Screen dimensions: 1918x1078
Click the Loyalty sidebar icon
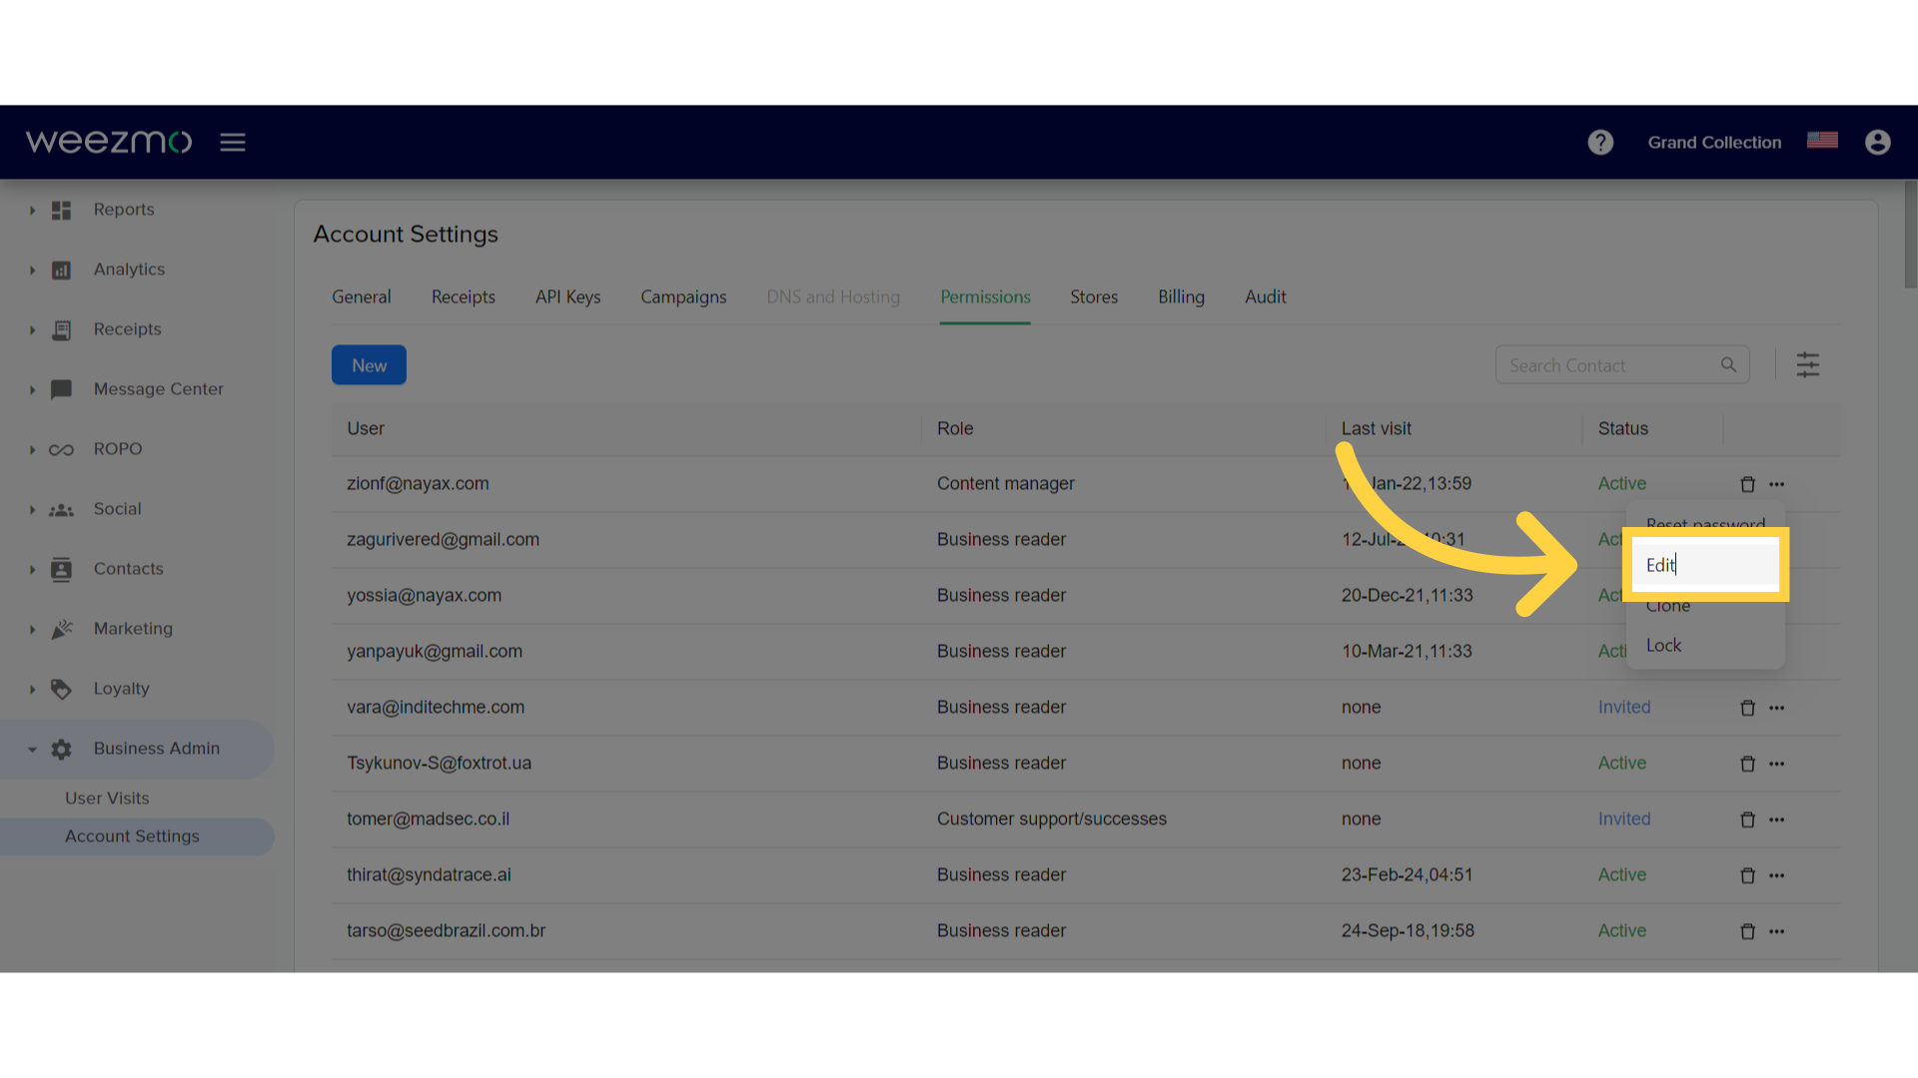click(59, 689)
